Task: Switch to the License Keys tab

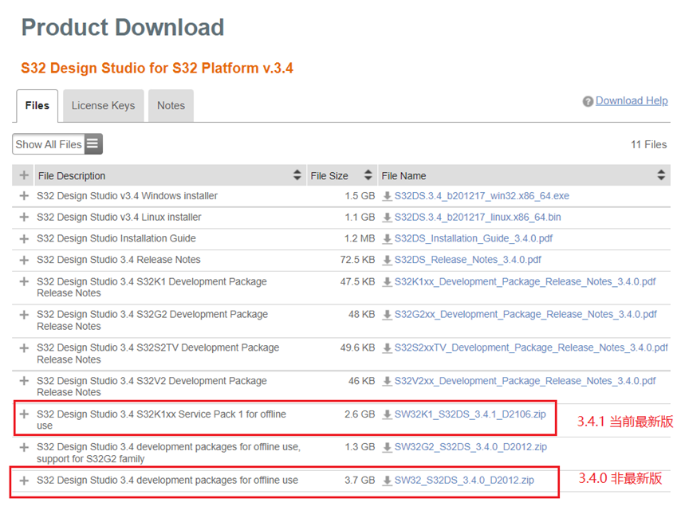Action: tap(103, 105)
